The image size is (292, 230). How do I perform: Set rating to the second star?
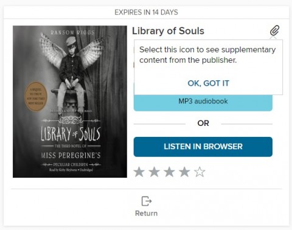click(x=154, y=172)
